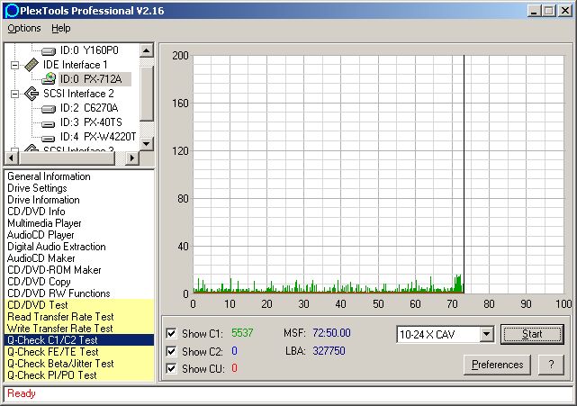Click the disc drive icon for PX-712A
577x406 pixels.
click(x=49, y=79)
